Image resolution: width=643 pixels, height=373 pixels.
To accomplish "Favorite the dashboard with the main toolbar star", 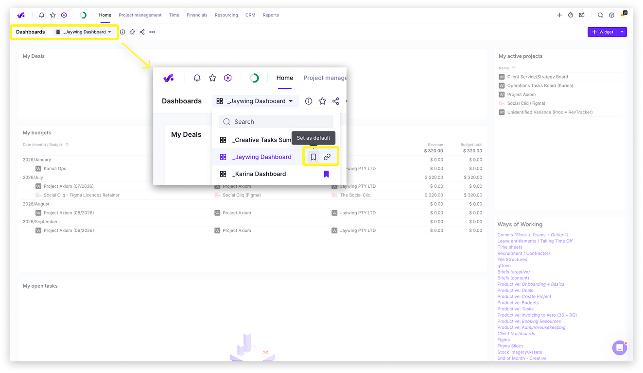I will point(132,32).
